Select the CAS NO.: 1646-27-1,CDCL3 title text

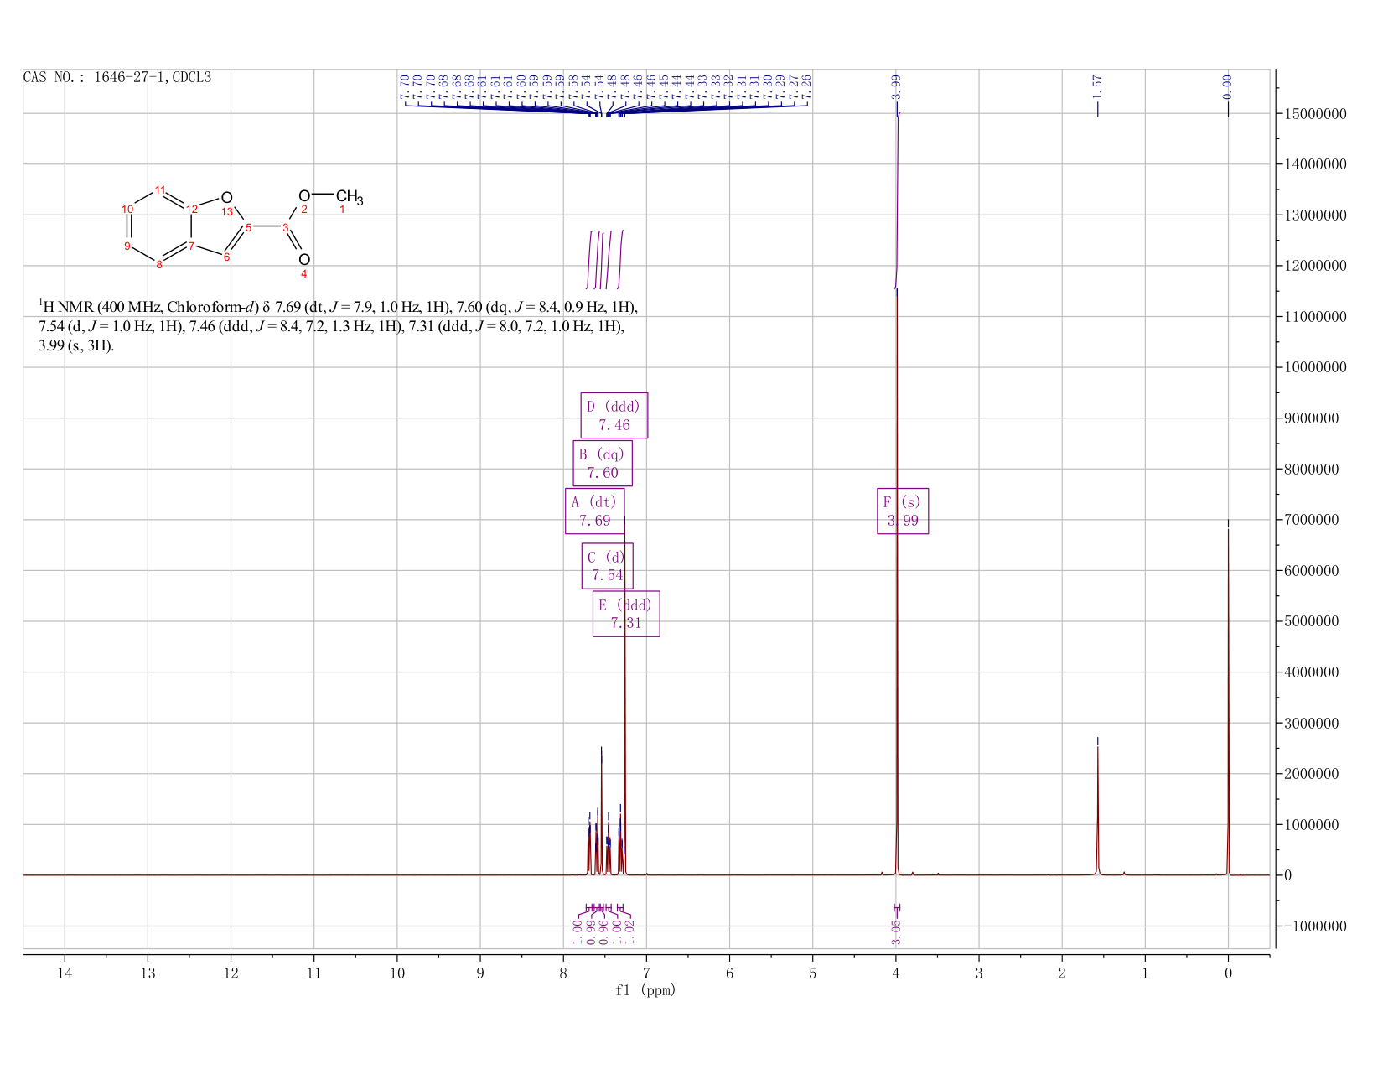[x=117, y=78]
